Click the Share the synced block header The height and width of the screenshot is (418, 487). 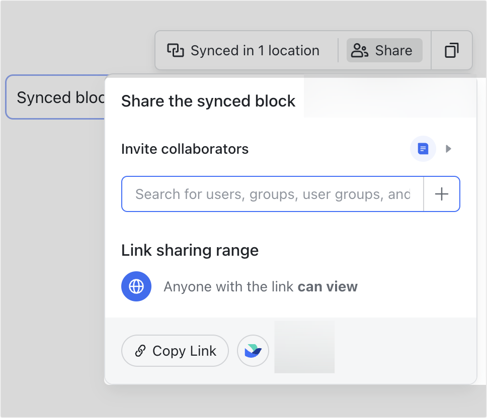[x=208, y=101]
